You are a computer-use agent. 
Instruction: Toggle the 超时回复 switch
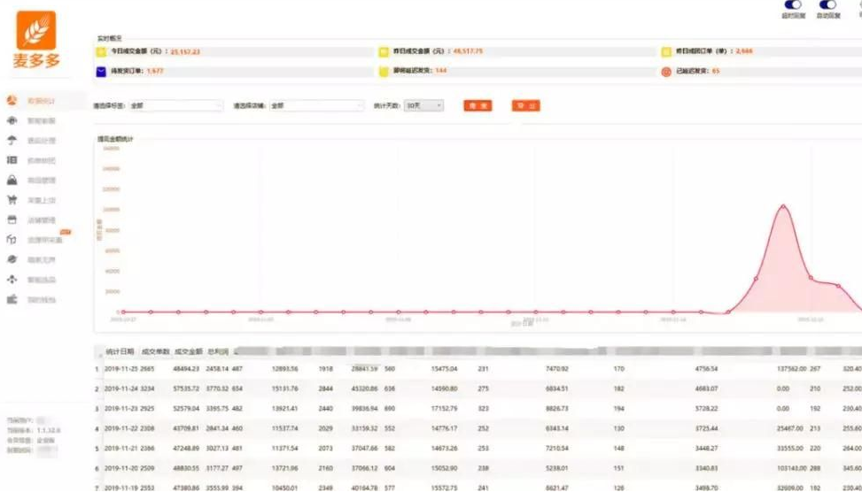(792, 5)
